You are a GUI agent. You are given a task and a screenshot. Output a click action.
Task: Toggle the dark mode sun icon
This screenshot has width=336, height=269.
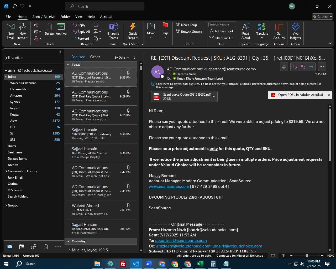284,67
